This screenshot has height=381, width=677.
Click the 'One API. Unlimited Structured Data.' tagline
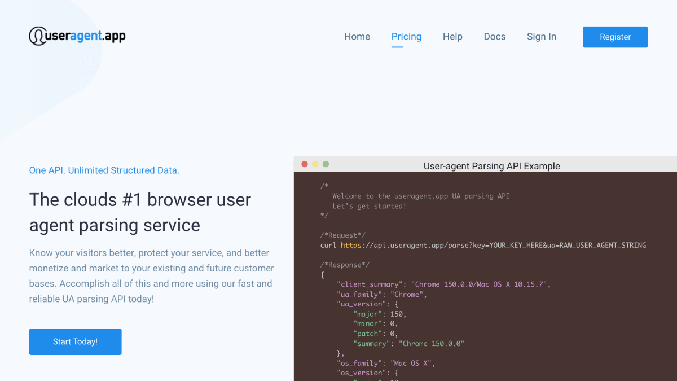coord(104,170)
